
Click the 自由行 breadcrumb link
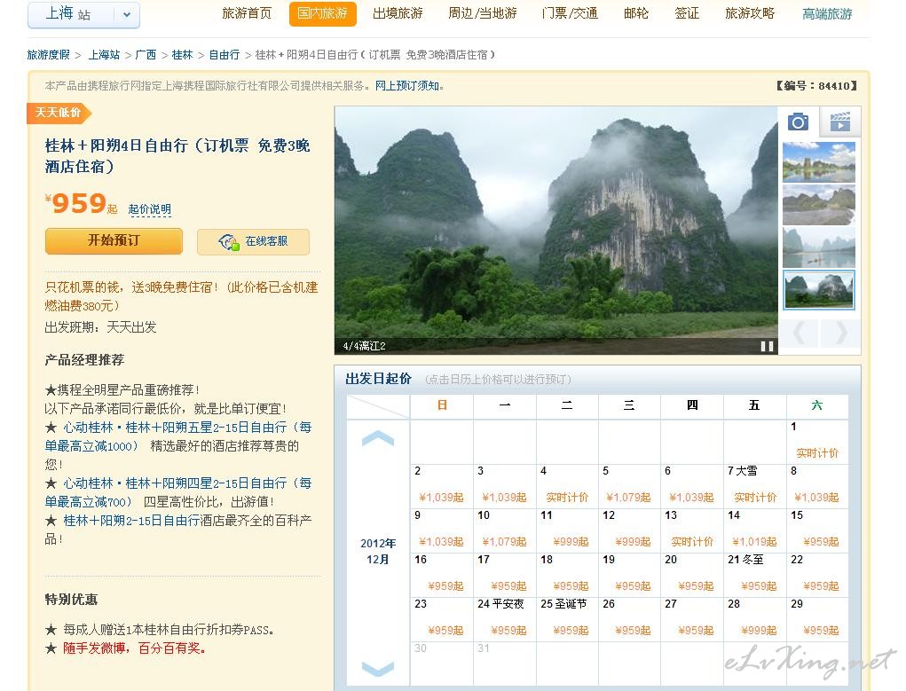click(225, 55)
